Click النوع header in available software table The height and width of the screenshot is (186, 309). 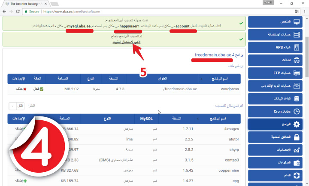point(107,119)
